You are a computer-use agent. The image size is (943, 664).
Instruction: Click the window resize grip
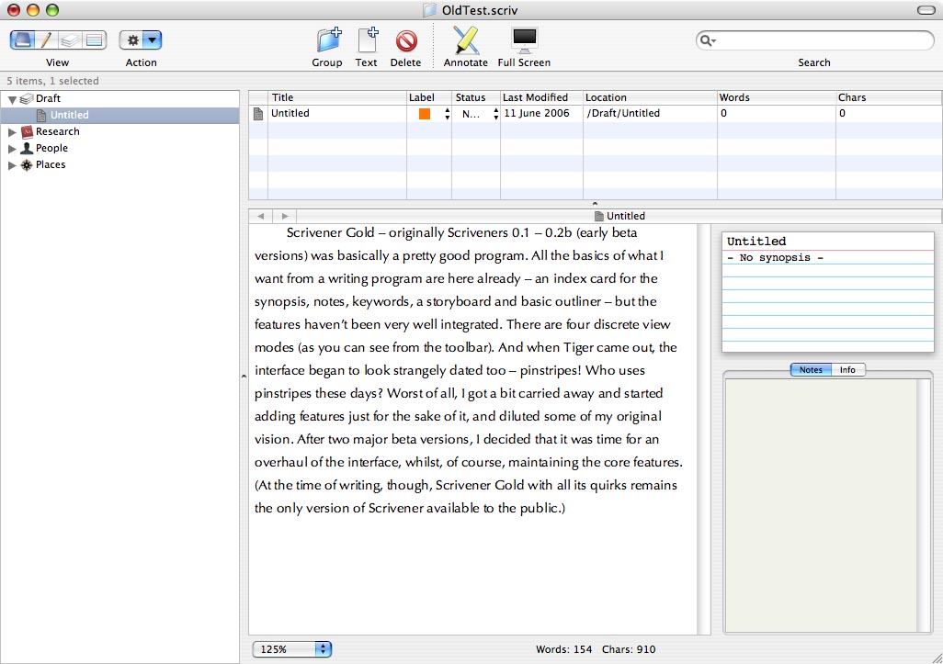click(936, 657)
